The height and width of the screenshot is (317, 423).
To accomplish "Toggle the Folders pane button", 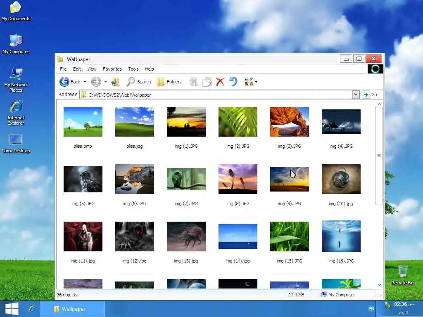I will point(169,82).
